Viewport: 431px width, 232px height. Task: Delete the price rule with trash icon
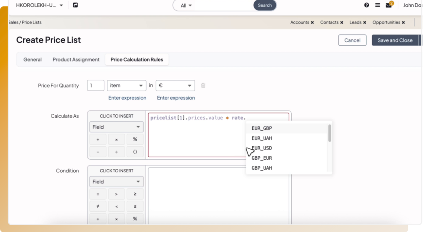(x=203, y=85)
